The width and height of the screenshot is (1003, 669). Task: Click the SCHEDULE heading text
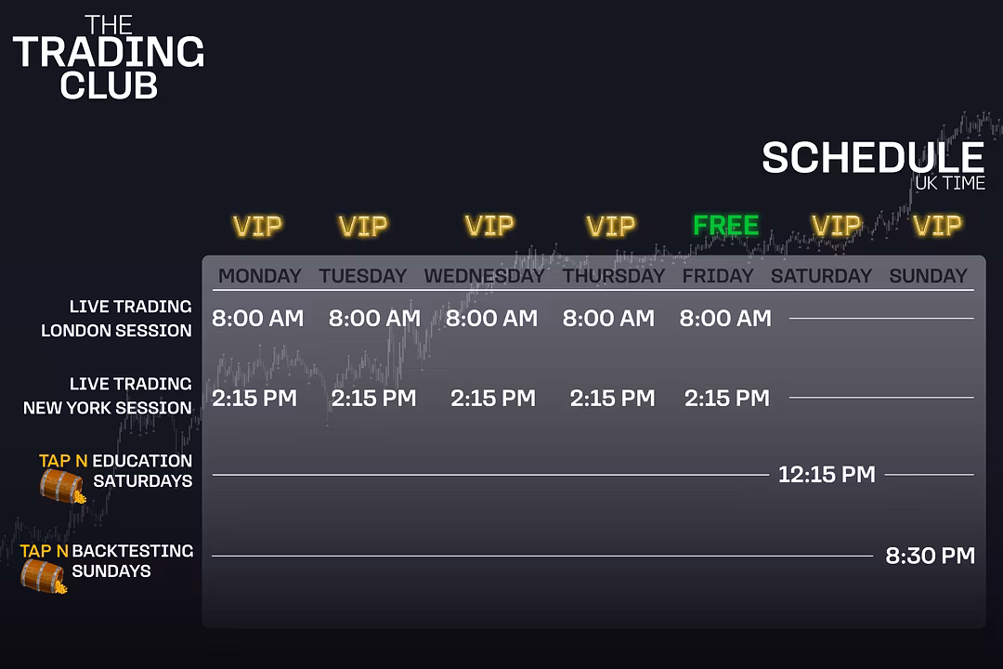(x=873, y=157)
